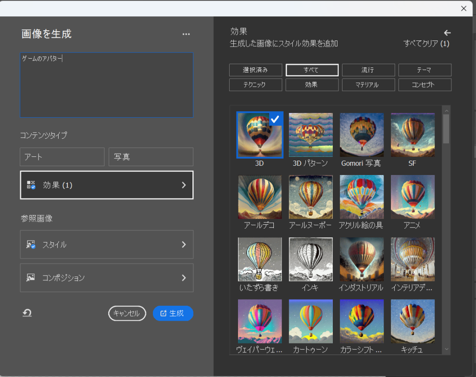Image resolution: width=476 pixels, height=377 pixels.
Task: Switch to the 選択済み filter tab
Action: (255, 70)
